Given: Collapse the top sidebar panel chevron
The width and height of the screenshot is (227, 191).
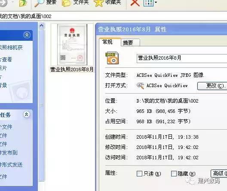Looking at the screenshot, I should [27, 35].
